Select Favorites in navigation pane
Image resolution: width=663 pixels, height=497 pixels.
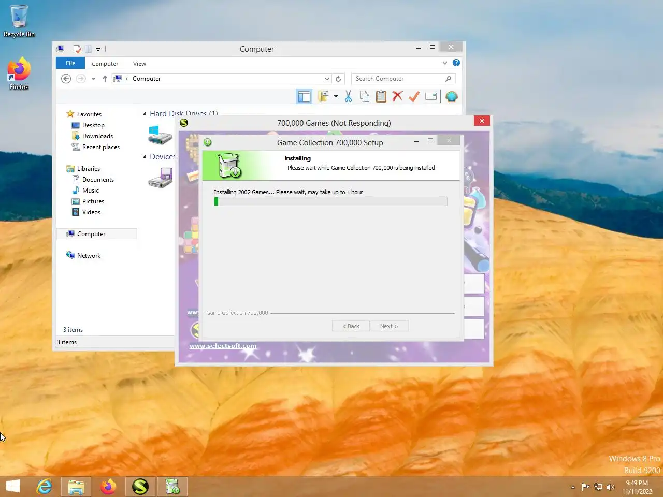coord(89,114)
